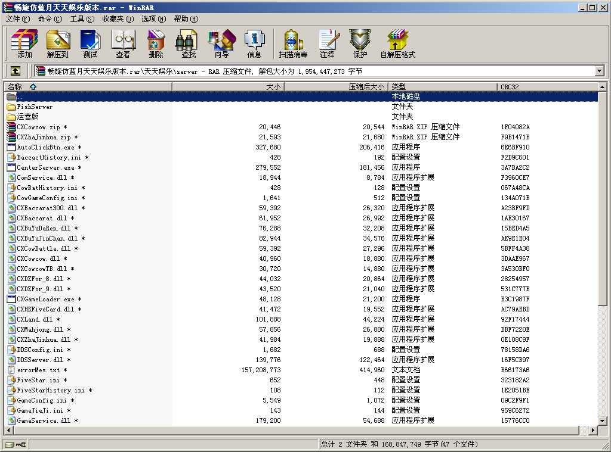
Task: Select the parent directory '..' row
Action: (x=301, y=96)
